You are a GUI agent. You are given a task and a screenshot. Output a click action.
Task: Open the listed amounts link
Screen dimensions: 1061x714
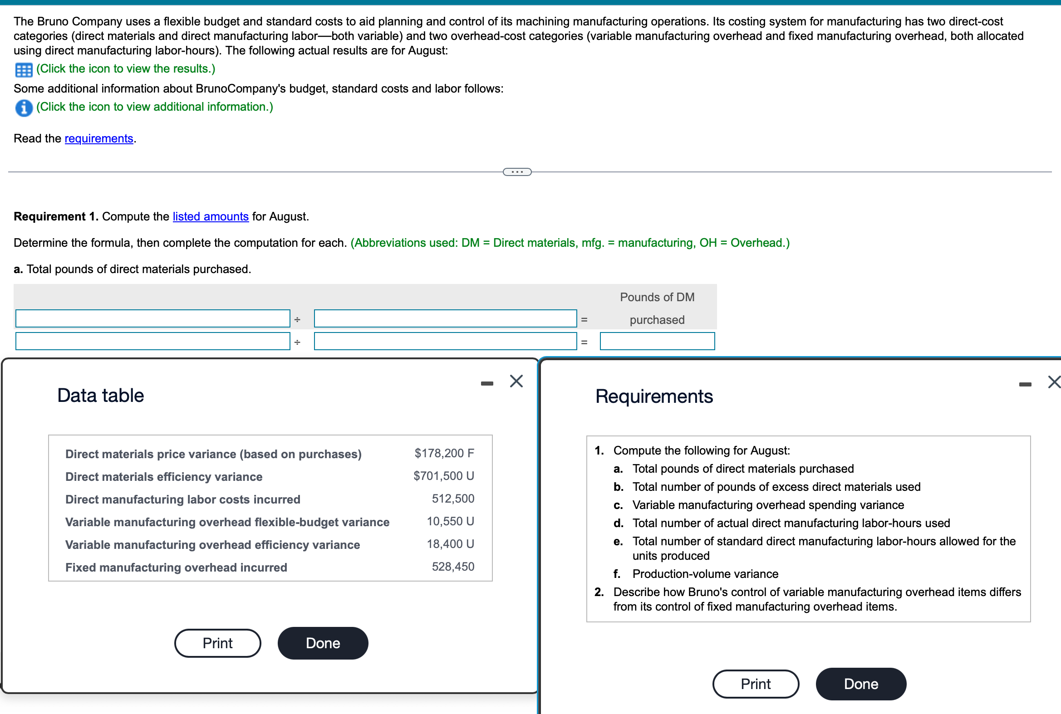pyautogui.click(x=211, y=216)
